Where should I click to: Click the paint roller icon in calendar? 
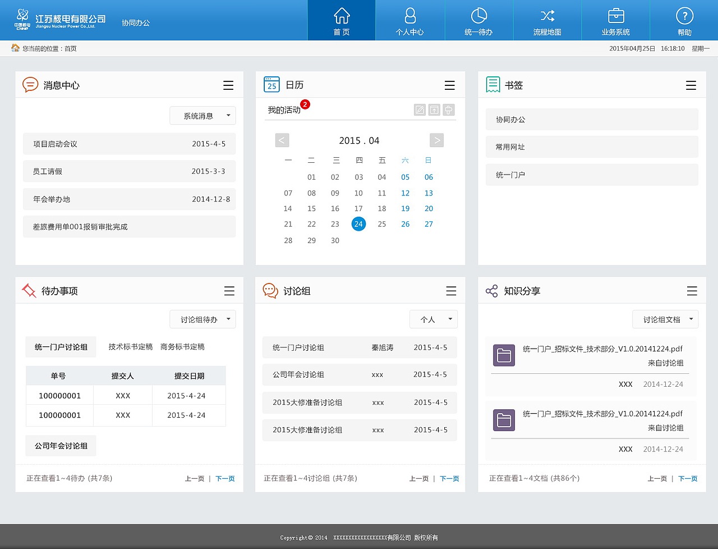449,110
